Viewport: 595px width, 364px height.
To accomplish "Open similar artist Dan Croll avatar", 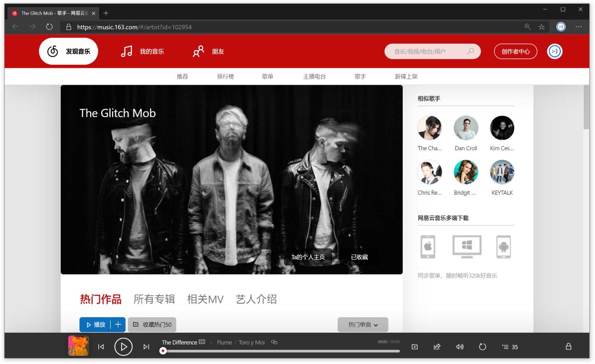I will click(466, 128).
